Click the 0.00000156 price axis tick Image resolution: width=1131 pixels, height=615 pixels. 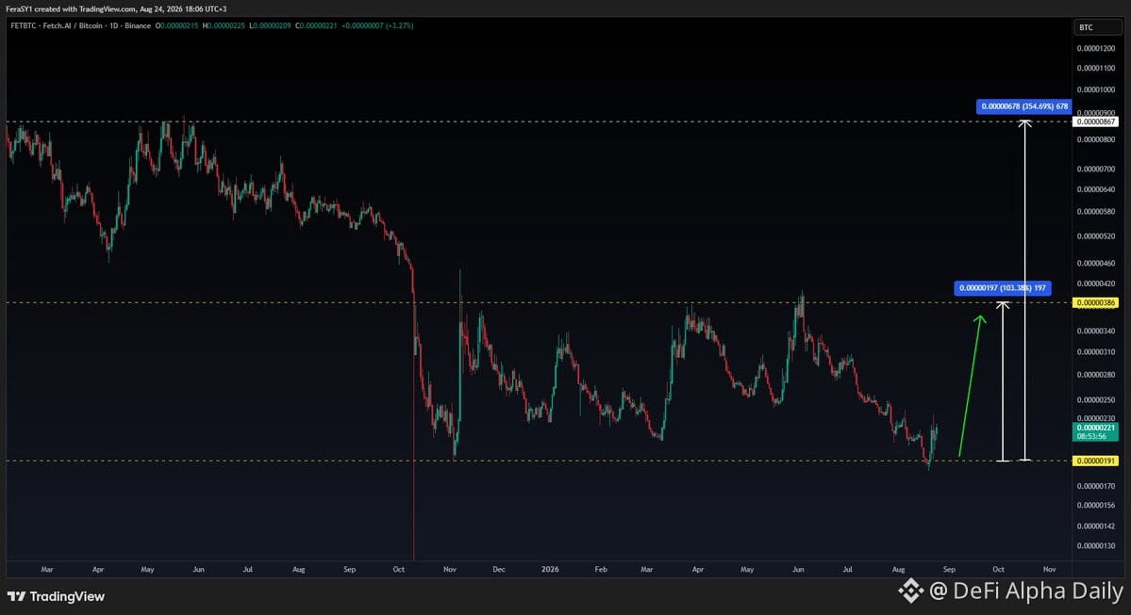click(x=1096, y=506)
